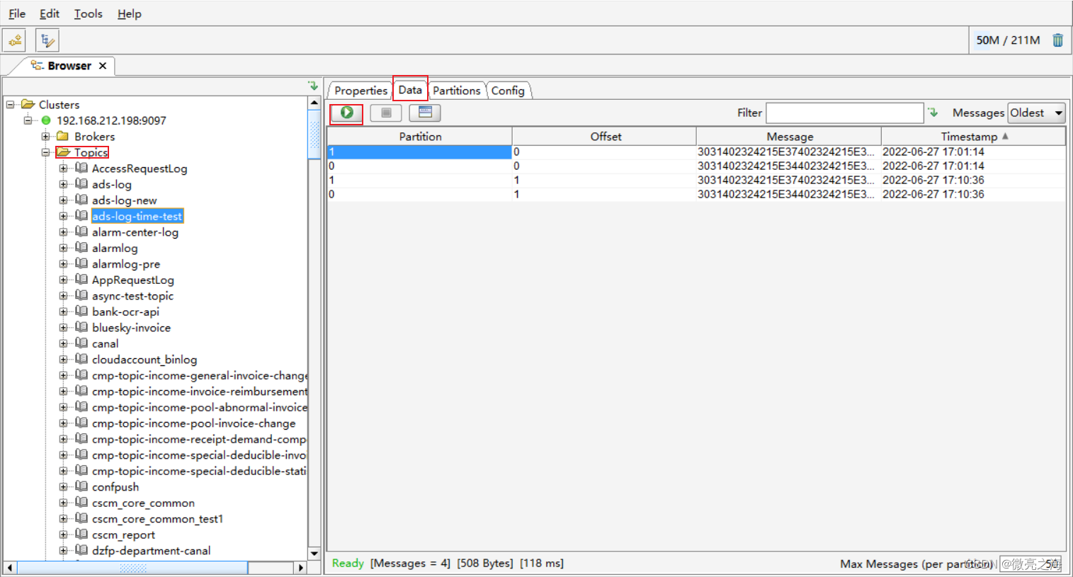Click the AccessRequestLog topic book icon
The width and height of the screenshot is (1073, 577).
tap(81, 168)
